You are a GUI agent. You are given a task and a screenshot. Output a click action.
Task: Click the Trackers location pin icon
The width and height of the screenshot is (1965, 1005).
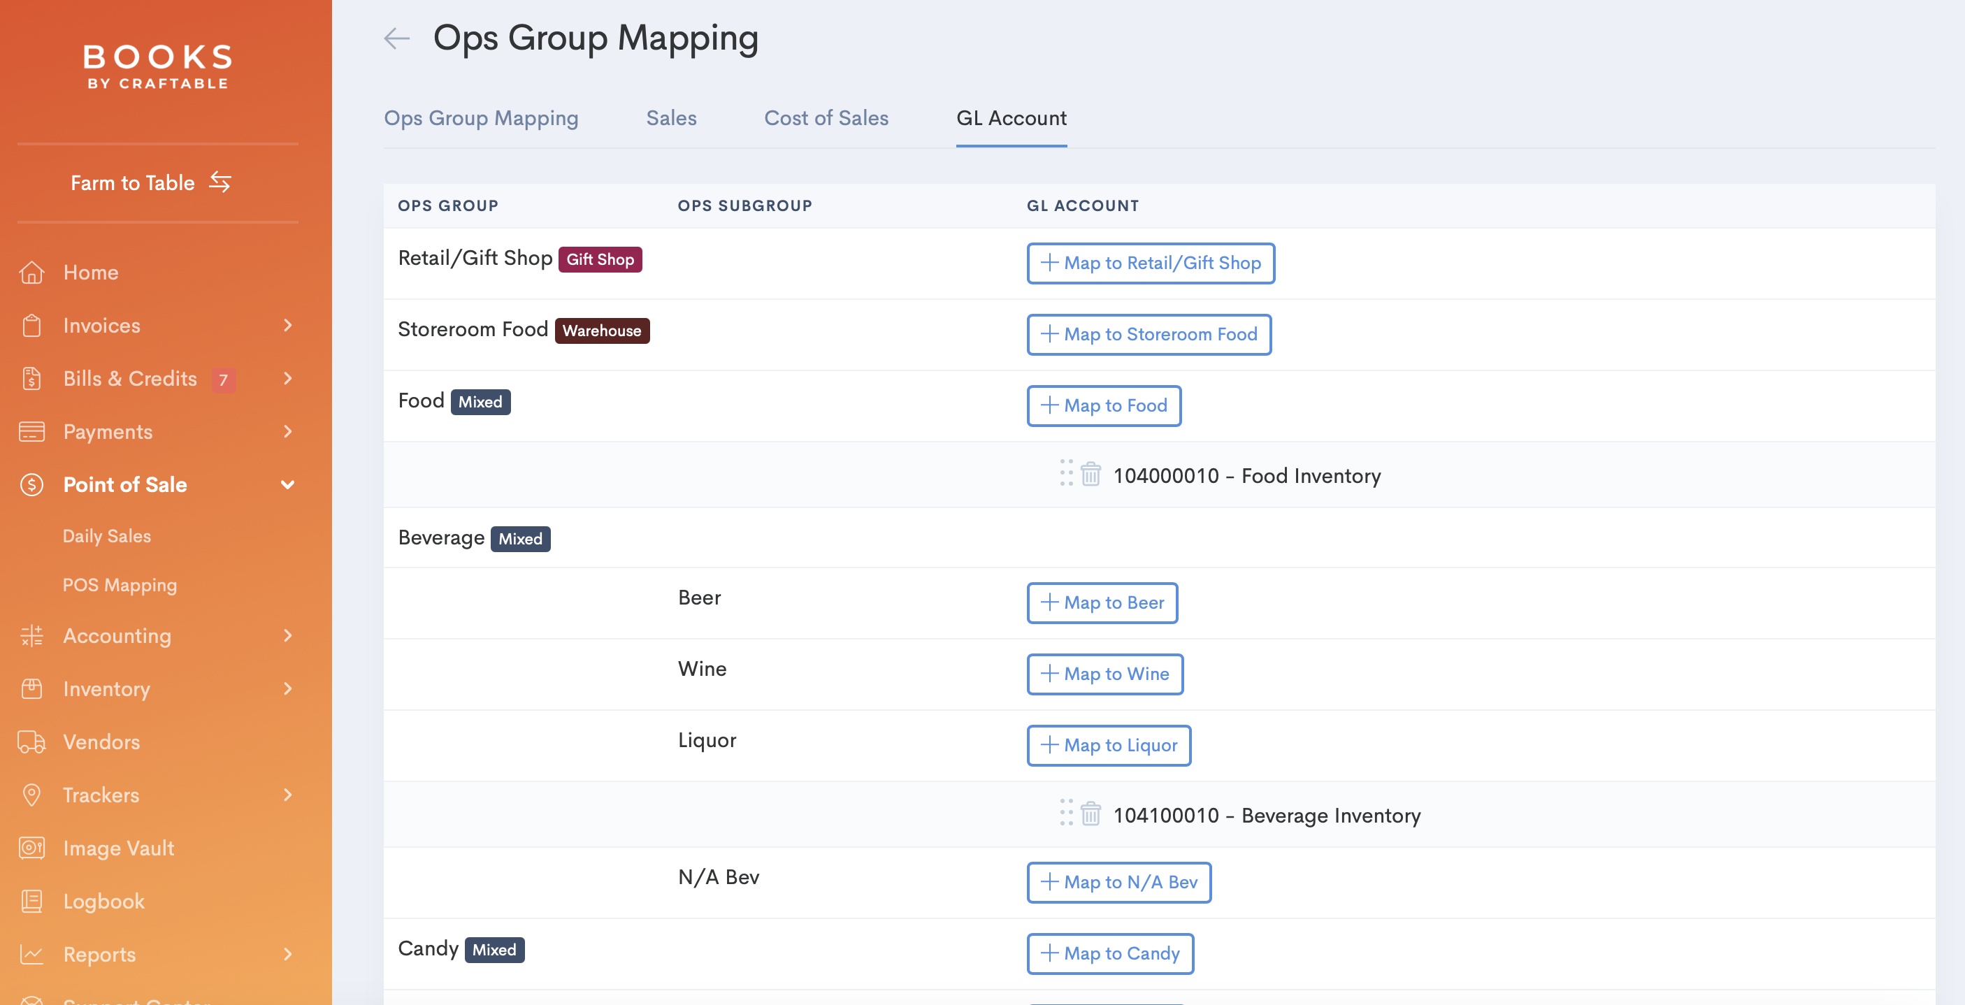pyautogui.click(x=31, y=795)
